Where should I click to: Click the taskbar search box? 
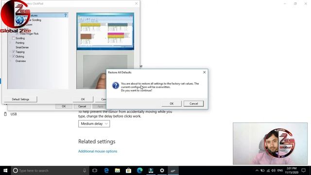50,171
